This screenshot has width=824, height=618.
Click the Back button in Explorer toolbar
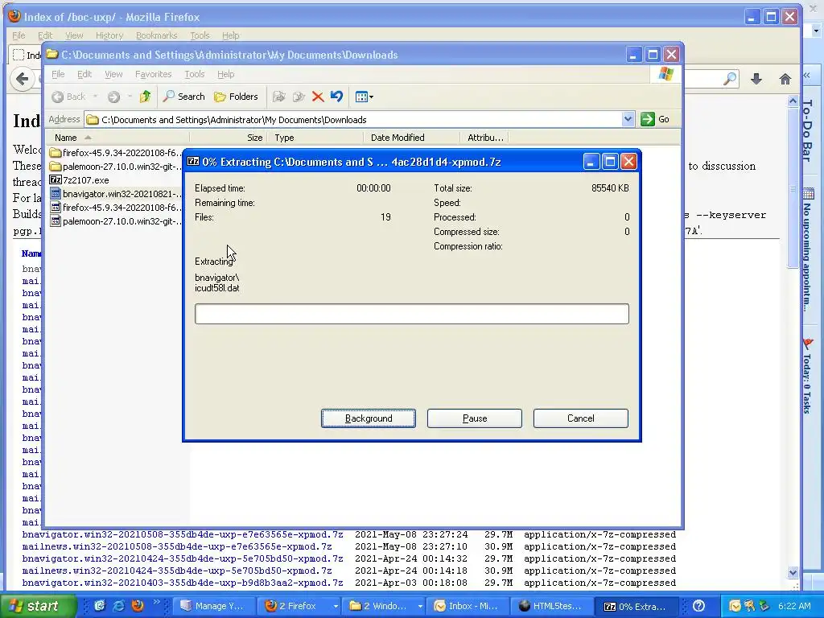tap(69, 97)
